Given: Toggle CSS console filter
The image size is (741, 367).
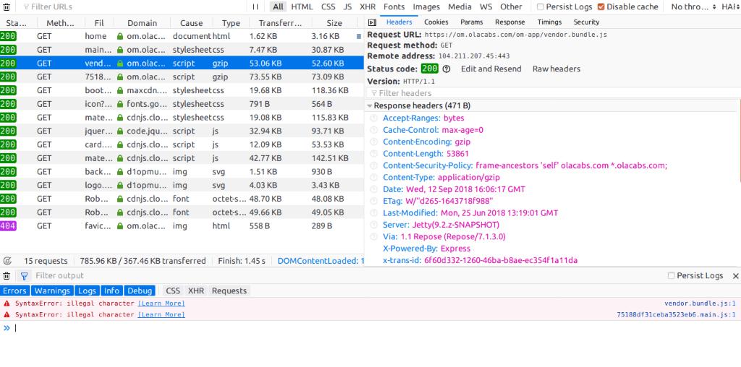Looking at the screenshot, I should coord(172,291).
